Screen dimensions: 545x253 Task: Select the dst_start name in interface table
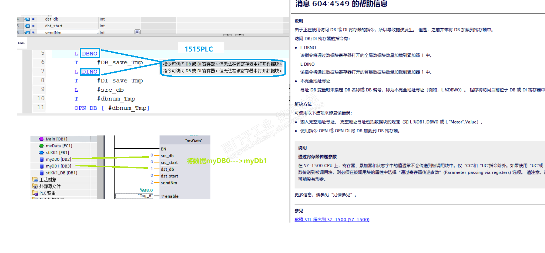click(x=54, y=26)
